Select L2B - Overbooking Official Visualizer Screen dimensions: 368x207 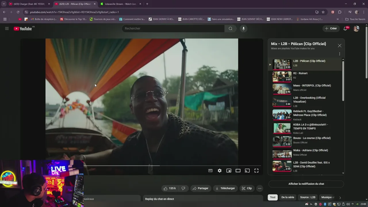(x=305, y=102)
